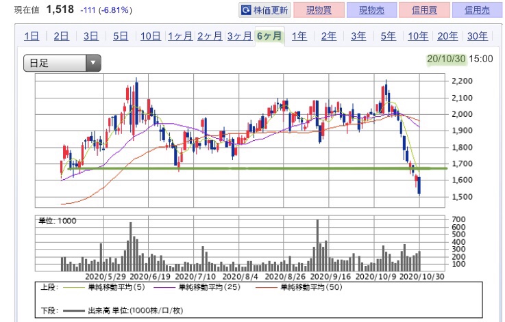Click the chart date 20/10/30
This screenshot has width=505, height=322.
pos(446,59)
